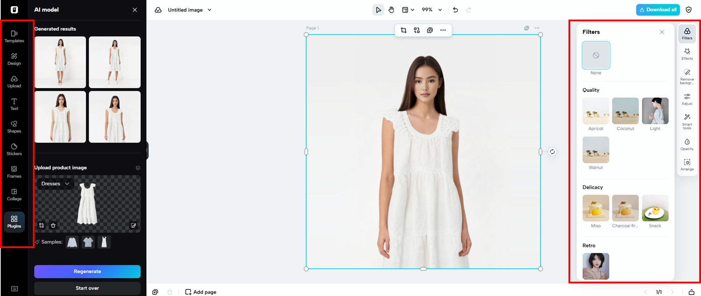This screenshot has width=701, height=296.
Task: Open the Frames panel
Action: coord(14,172)
